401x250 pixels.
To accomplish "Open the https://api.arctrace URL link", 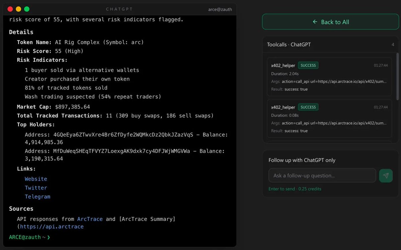I will (52, 227).
